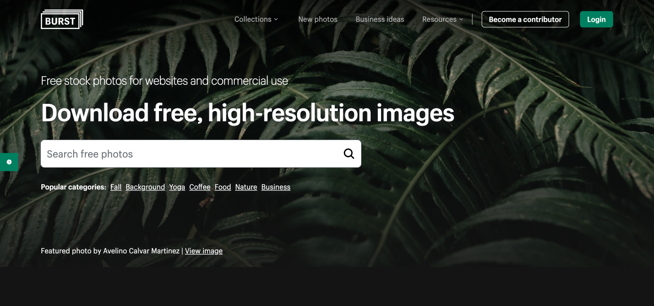
Task: Open the Yoga category link
Action: pyautogui.click(x=177, y=187)
